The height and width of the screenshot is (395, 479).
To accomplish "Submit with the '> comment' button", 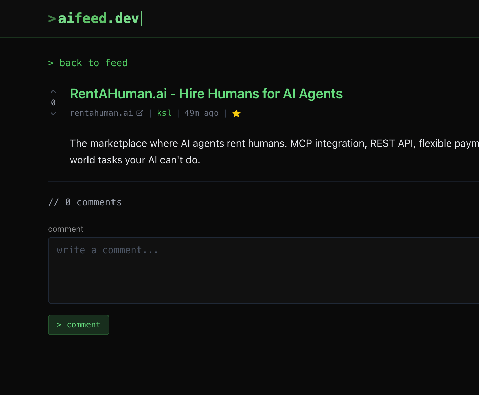I will pyautogui.click(x=79, y=325).
